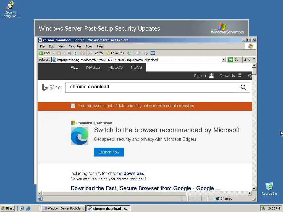
Task: Click 'Switch to the browser recommended' headline
Action: pyautogui.click(x=168, y=130)
